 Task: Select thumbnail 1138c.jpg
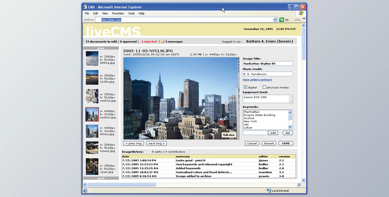click(92, 77)
